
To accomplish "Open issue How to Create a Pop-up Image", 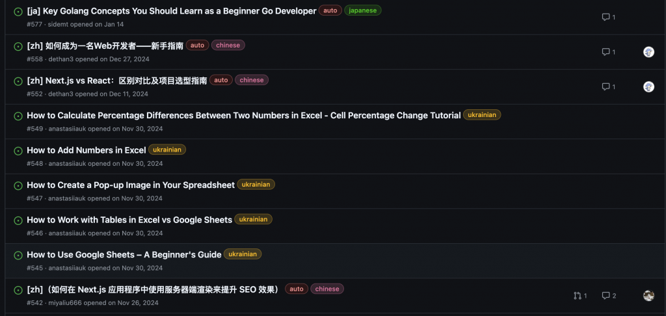I will click(131, 185).
